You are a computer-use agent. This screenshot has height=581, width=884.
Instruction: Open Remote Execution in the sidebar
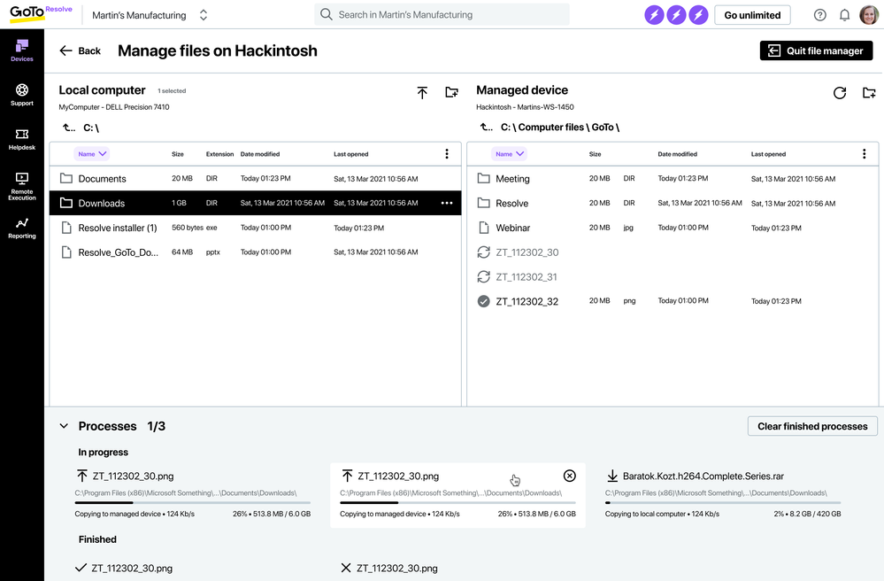[x=22, y=186]
